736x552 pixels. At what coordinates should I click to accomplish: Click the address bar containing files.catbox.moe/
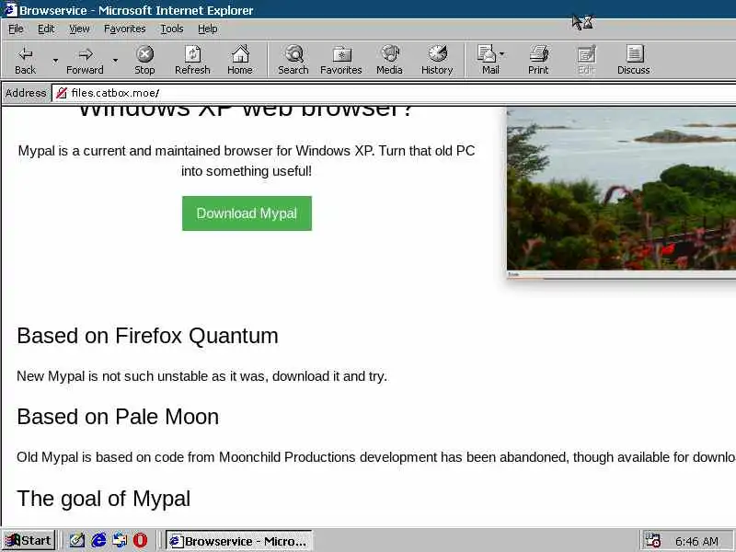pyautogui.click(x=394, y=93)
